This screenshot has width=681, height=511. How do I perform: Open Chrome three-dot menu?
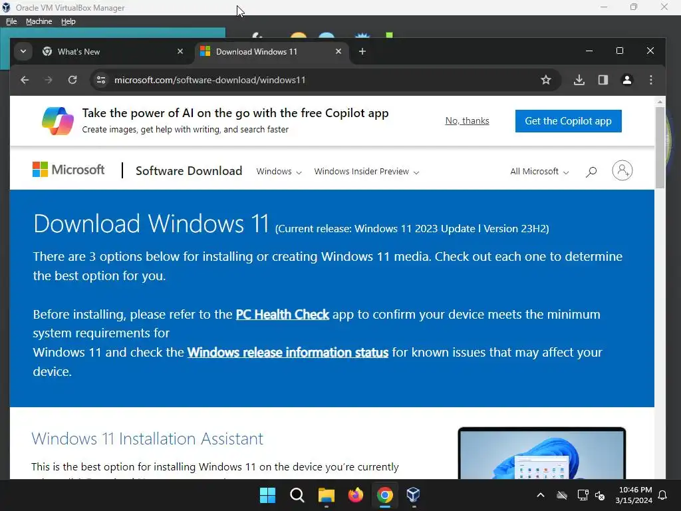pyautogui.click(x=650, y=80)
